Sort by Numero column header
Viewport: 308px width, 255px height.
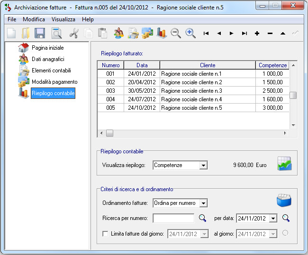110,65
